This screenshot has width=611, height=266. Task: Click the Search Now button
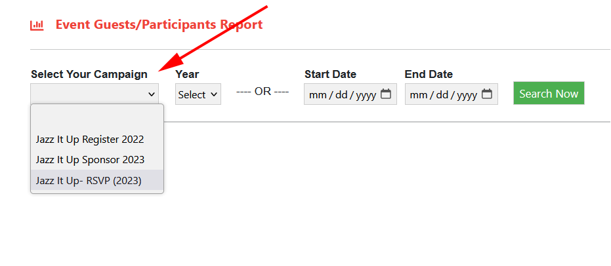[549, 93]
